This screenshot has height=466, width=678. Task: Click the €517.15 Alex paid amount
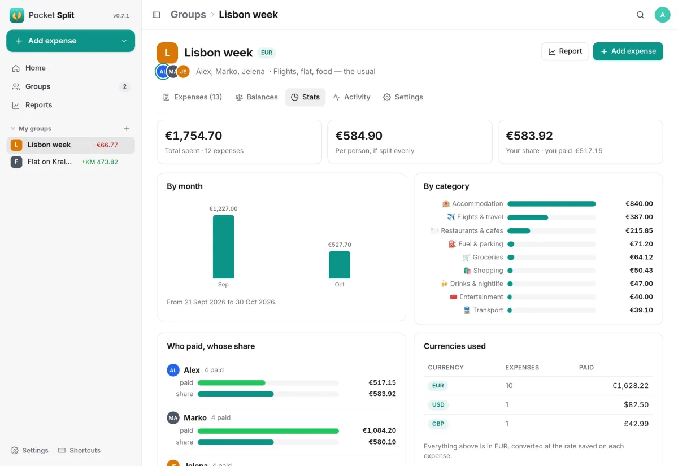383,382
